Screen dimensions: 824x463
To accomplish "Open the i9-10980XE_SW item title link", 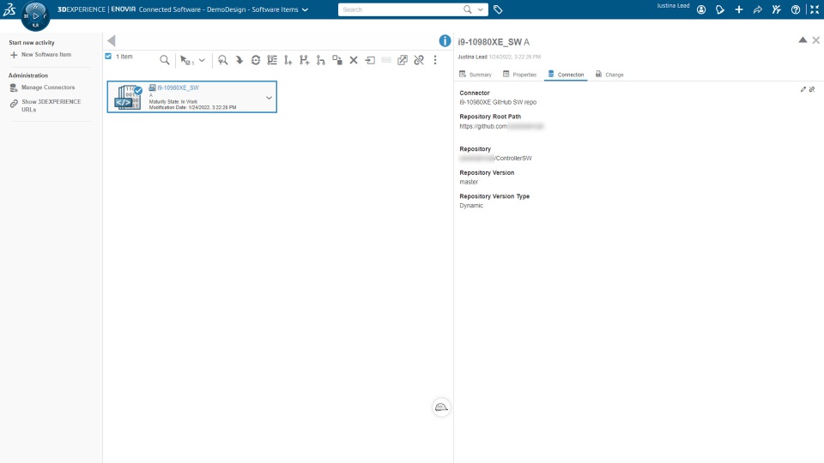I will 179,87.
